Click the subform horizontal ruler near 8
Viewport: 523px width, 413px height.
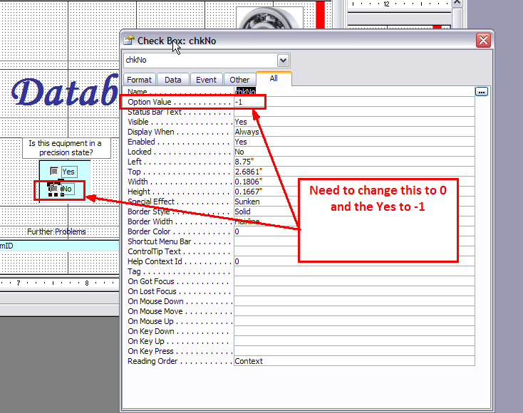87,283
